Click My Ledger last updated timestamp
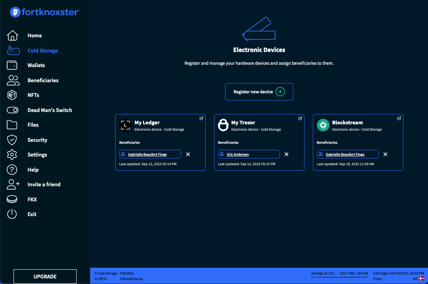428x284 pixels. coord(148,164)
